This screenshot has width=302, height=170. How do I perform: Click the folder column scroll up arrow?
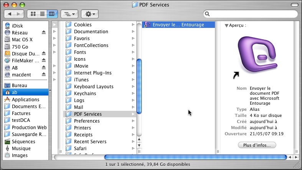(x=139, y=139)
